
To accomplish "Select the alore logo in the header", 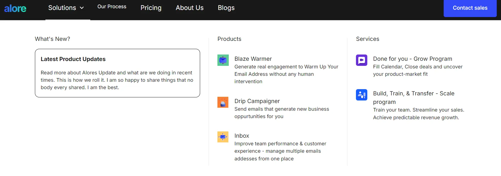I will pos(15,8).
